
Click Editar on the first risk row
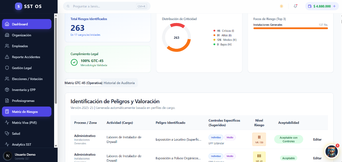(317, 139)
